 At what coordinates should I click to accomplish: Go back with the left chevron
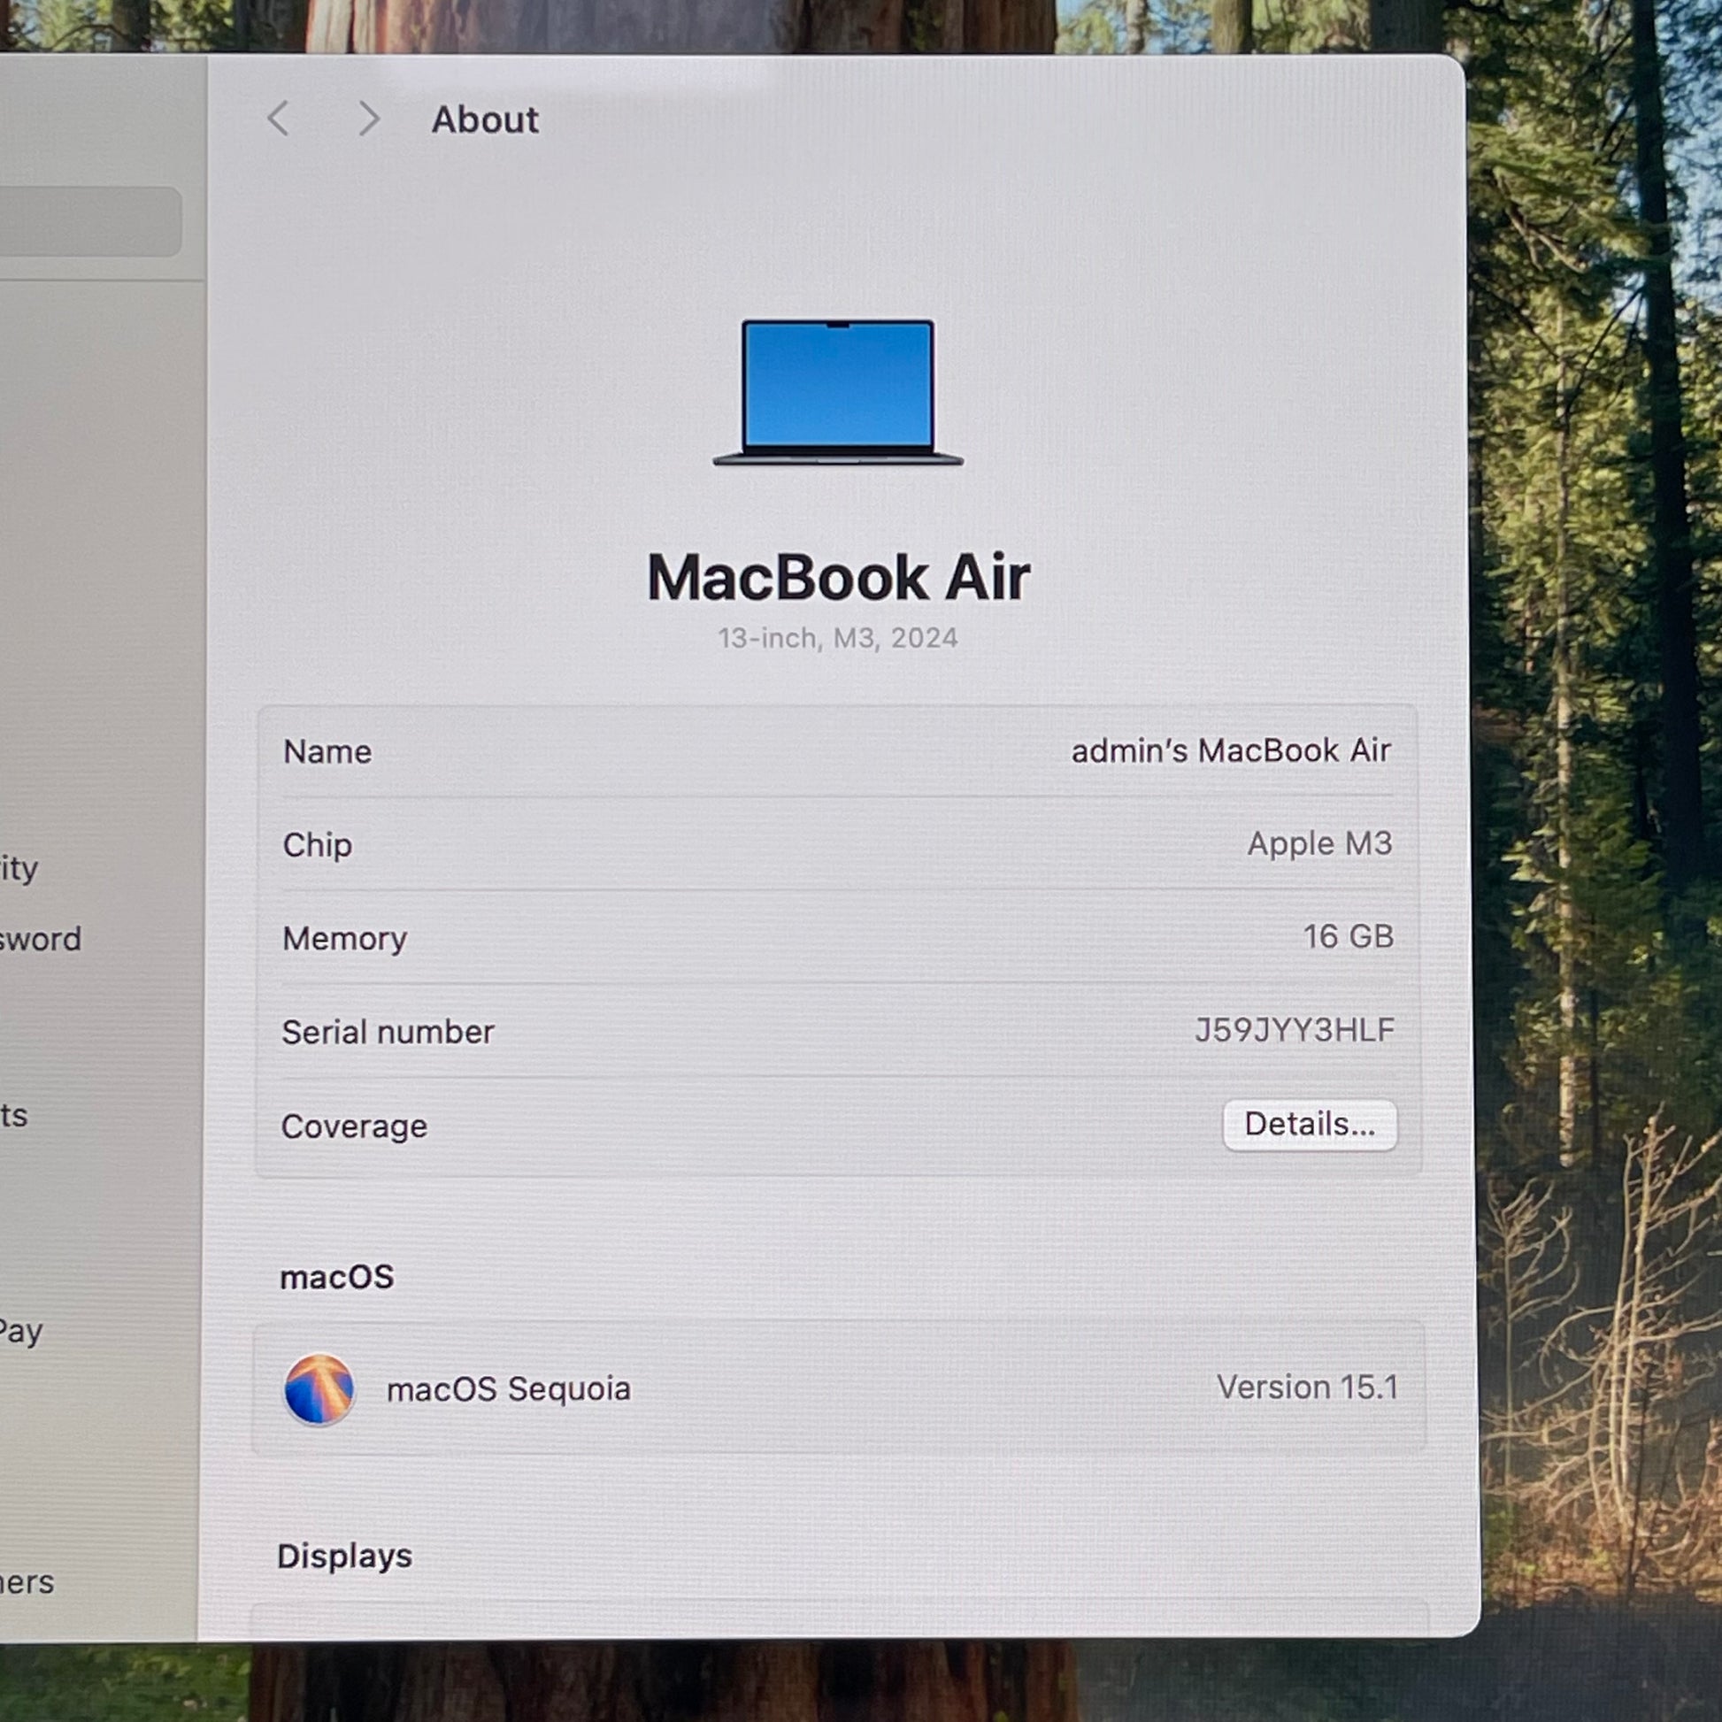coord(279,119)
